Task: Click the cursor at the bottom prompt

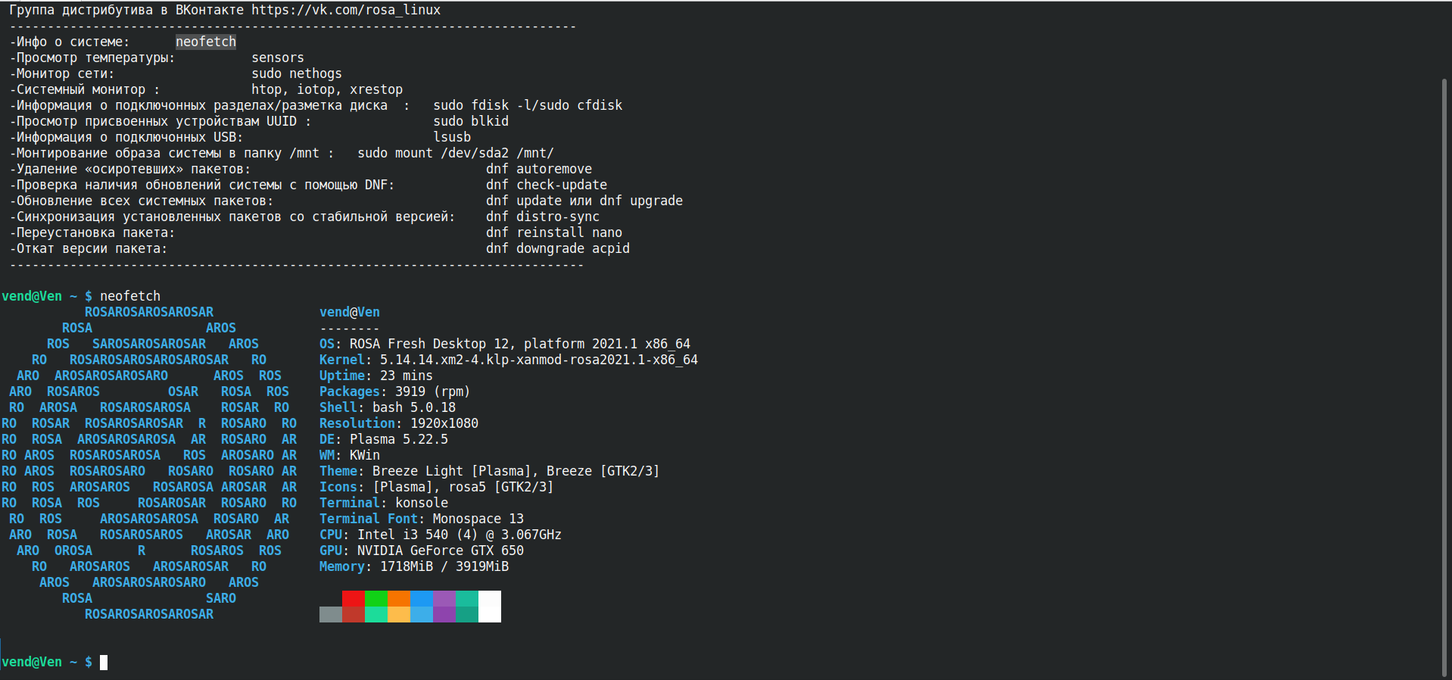Action: 104,663
